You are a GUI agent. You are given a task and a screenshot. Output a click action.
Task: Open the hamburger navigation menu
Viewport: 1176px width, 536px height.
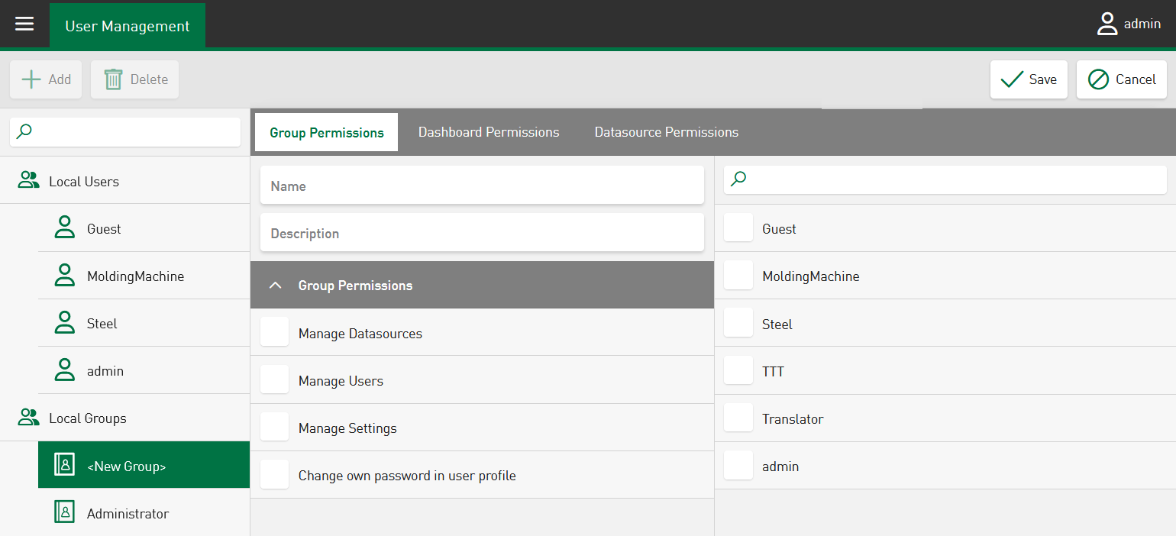24,24
